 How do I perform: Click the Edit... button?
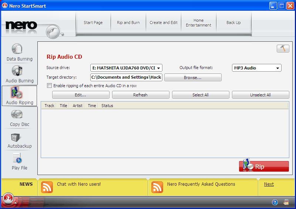point(81,95)
